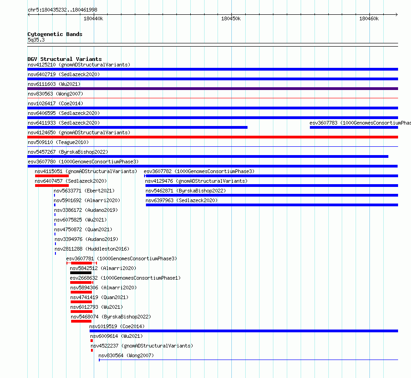Click the blue bar under nsv1019519
Screen dimensions: 411x378
[x=244, y=331]
